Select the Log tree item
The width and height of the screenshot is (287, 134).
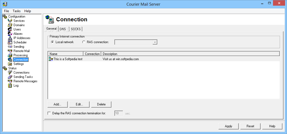16,85
